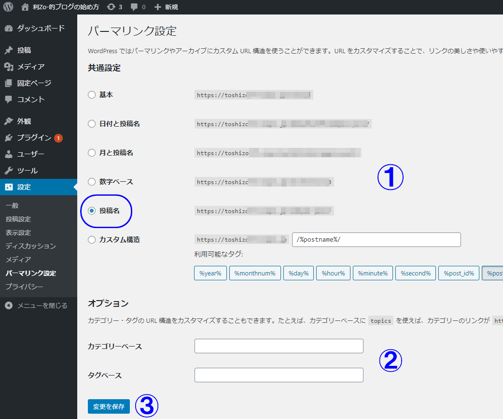Image resolution: width=503 pixels, height=419 pixels.
Task: Open プラグイン menu with update badge
Action: (34, 138)
